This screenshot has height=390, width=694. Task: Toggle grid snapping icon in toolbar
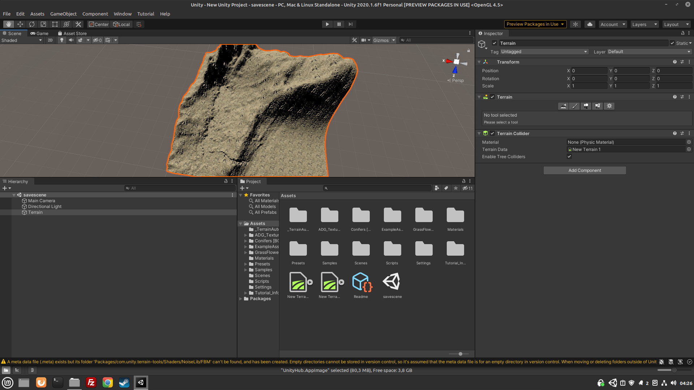pyautogui.click(x=139, y=24)
